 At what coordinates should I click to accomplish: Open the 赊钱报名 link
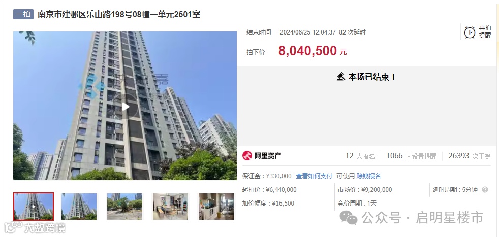click(x=368, y=176)
